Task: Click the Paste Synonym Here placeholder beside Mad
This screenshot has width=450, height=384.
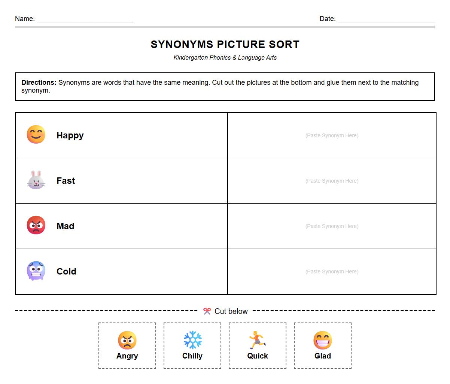Action: coord(331,226)
